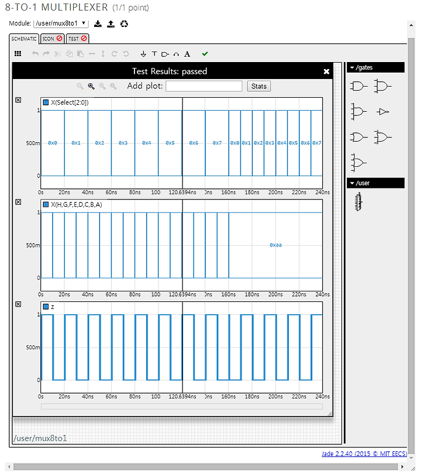Click the X(H,G,F,E,D,C,B,A) legend color box
The width and height of the screenshot is (421, 474).
click(46, 205)
